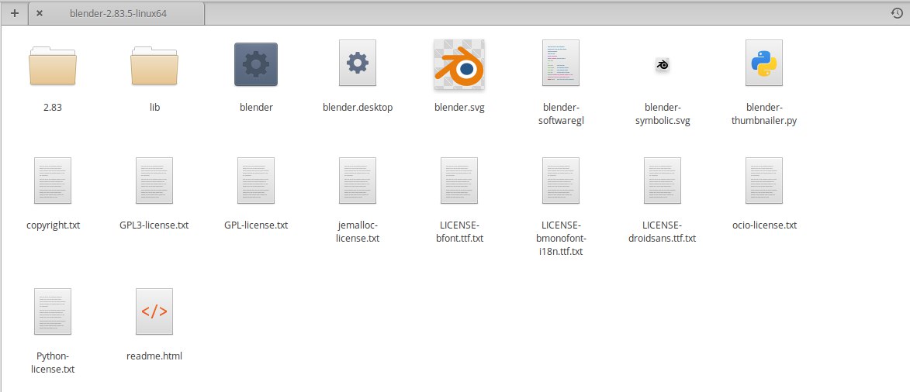Image resolution: width=910 pixels, height=392 pixels.
Task: Select the GPL-license.txt document icon
Action: [x=256, y=181]
